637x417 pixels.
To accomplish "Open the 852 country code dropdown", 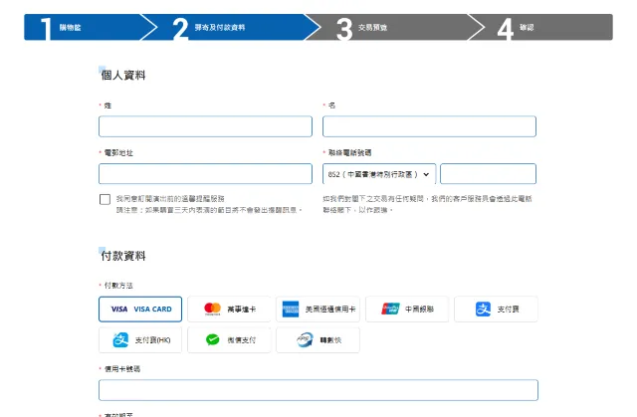I will click(x=379, y=174).
